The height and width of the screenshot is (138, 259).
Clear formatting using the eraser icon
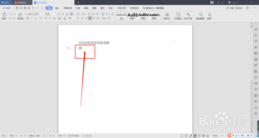67,14
